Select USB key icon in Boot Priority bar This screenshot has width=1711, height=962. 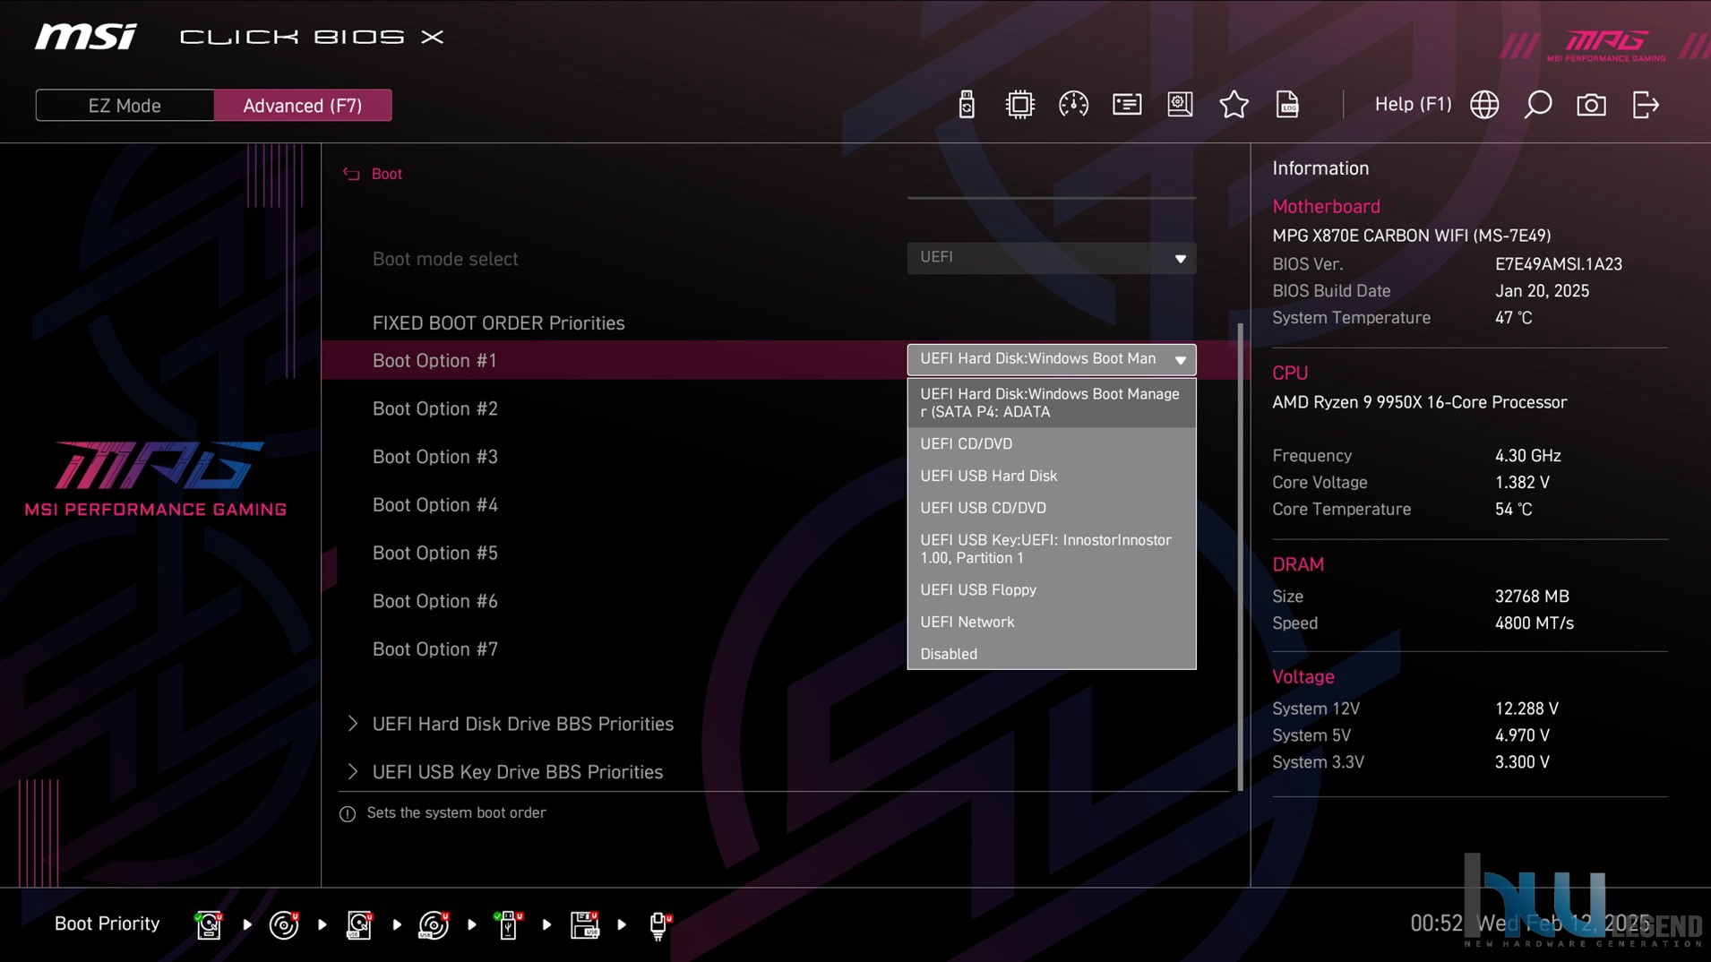tap(508, 924)
